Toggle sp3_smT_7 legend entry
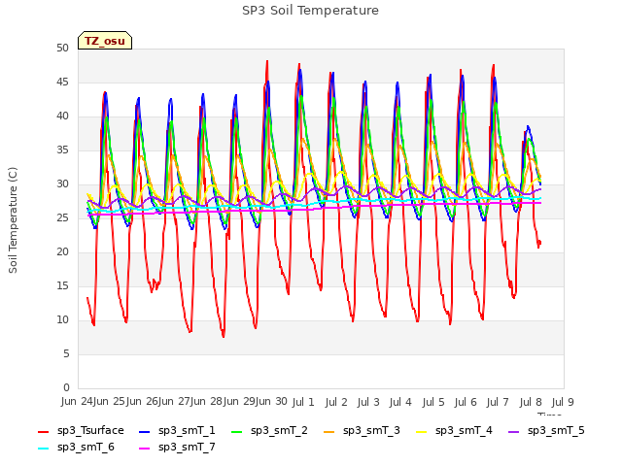Screen dimensions: 622x466 [177, 447]
